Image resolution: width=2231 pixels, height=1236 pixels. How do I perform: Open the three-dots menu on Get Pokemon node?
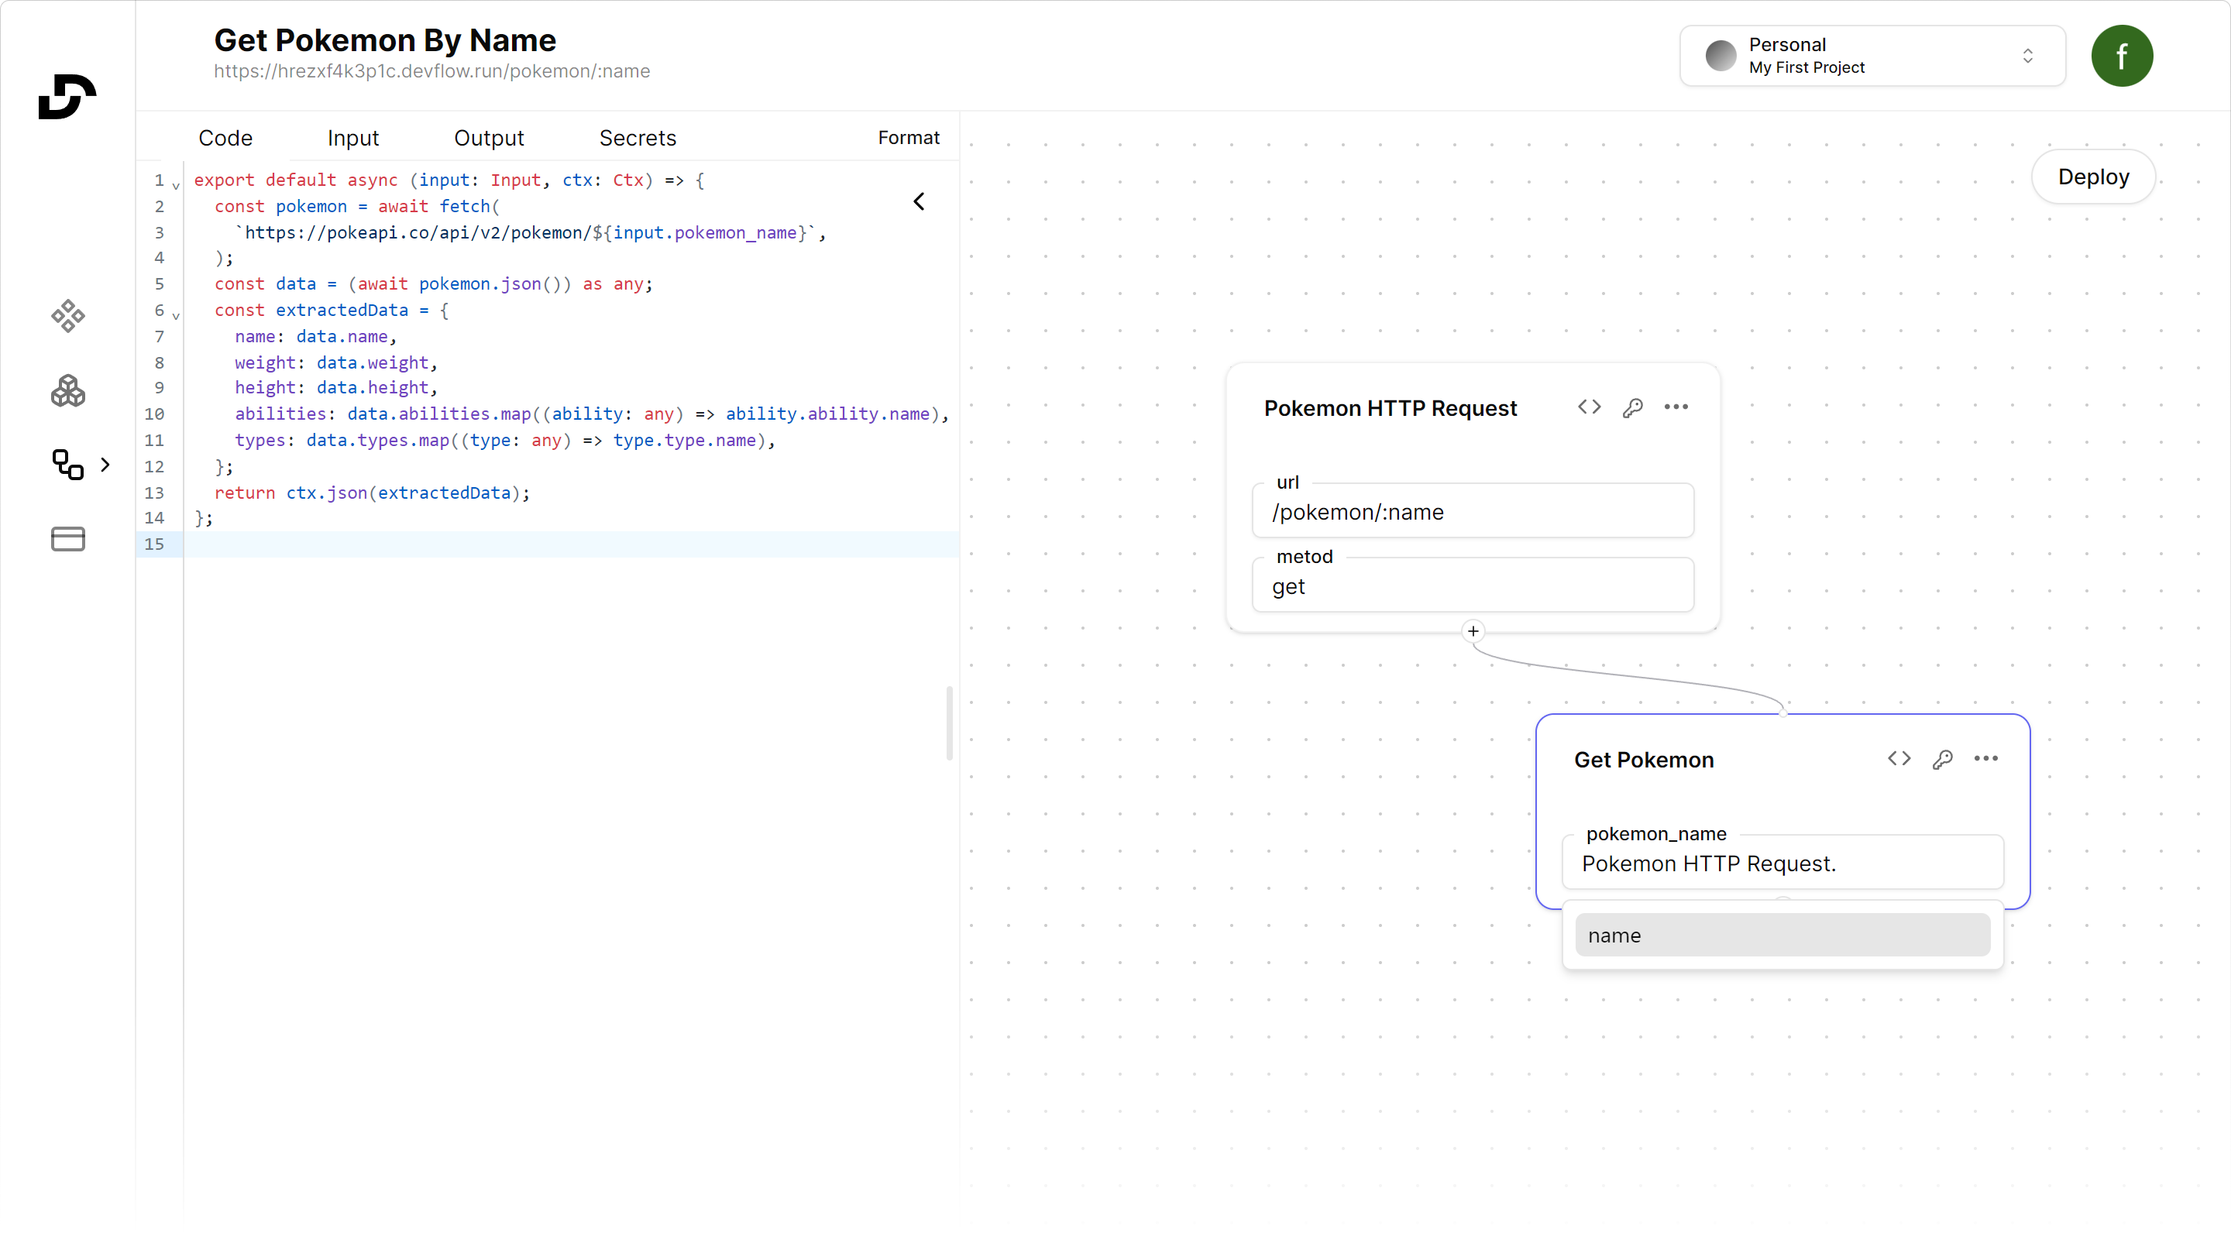[1986, 759]
